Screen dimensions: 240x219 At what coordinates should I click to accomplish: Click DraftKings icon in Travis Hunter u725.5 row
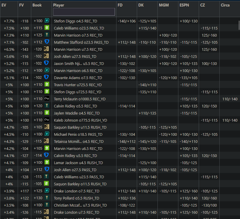pyautogui.click(x=47, y=84)
